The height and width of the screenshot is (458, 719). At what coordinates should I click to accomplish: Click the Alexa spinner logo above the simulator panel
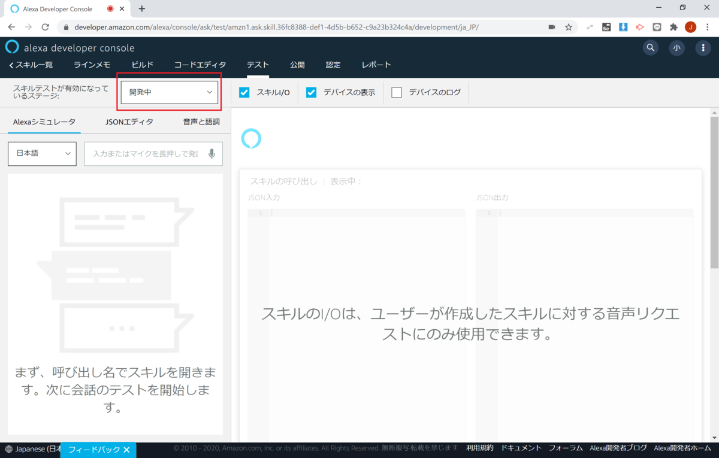[251, 138]
